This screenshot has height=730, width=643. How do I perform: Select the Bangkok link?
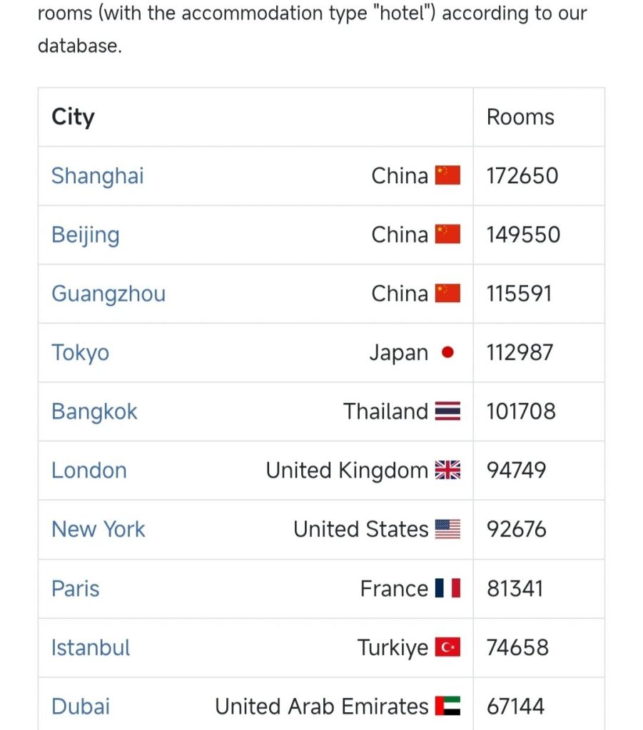coord(94,411)
